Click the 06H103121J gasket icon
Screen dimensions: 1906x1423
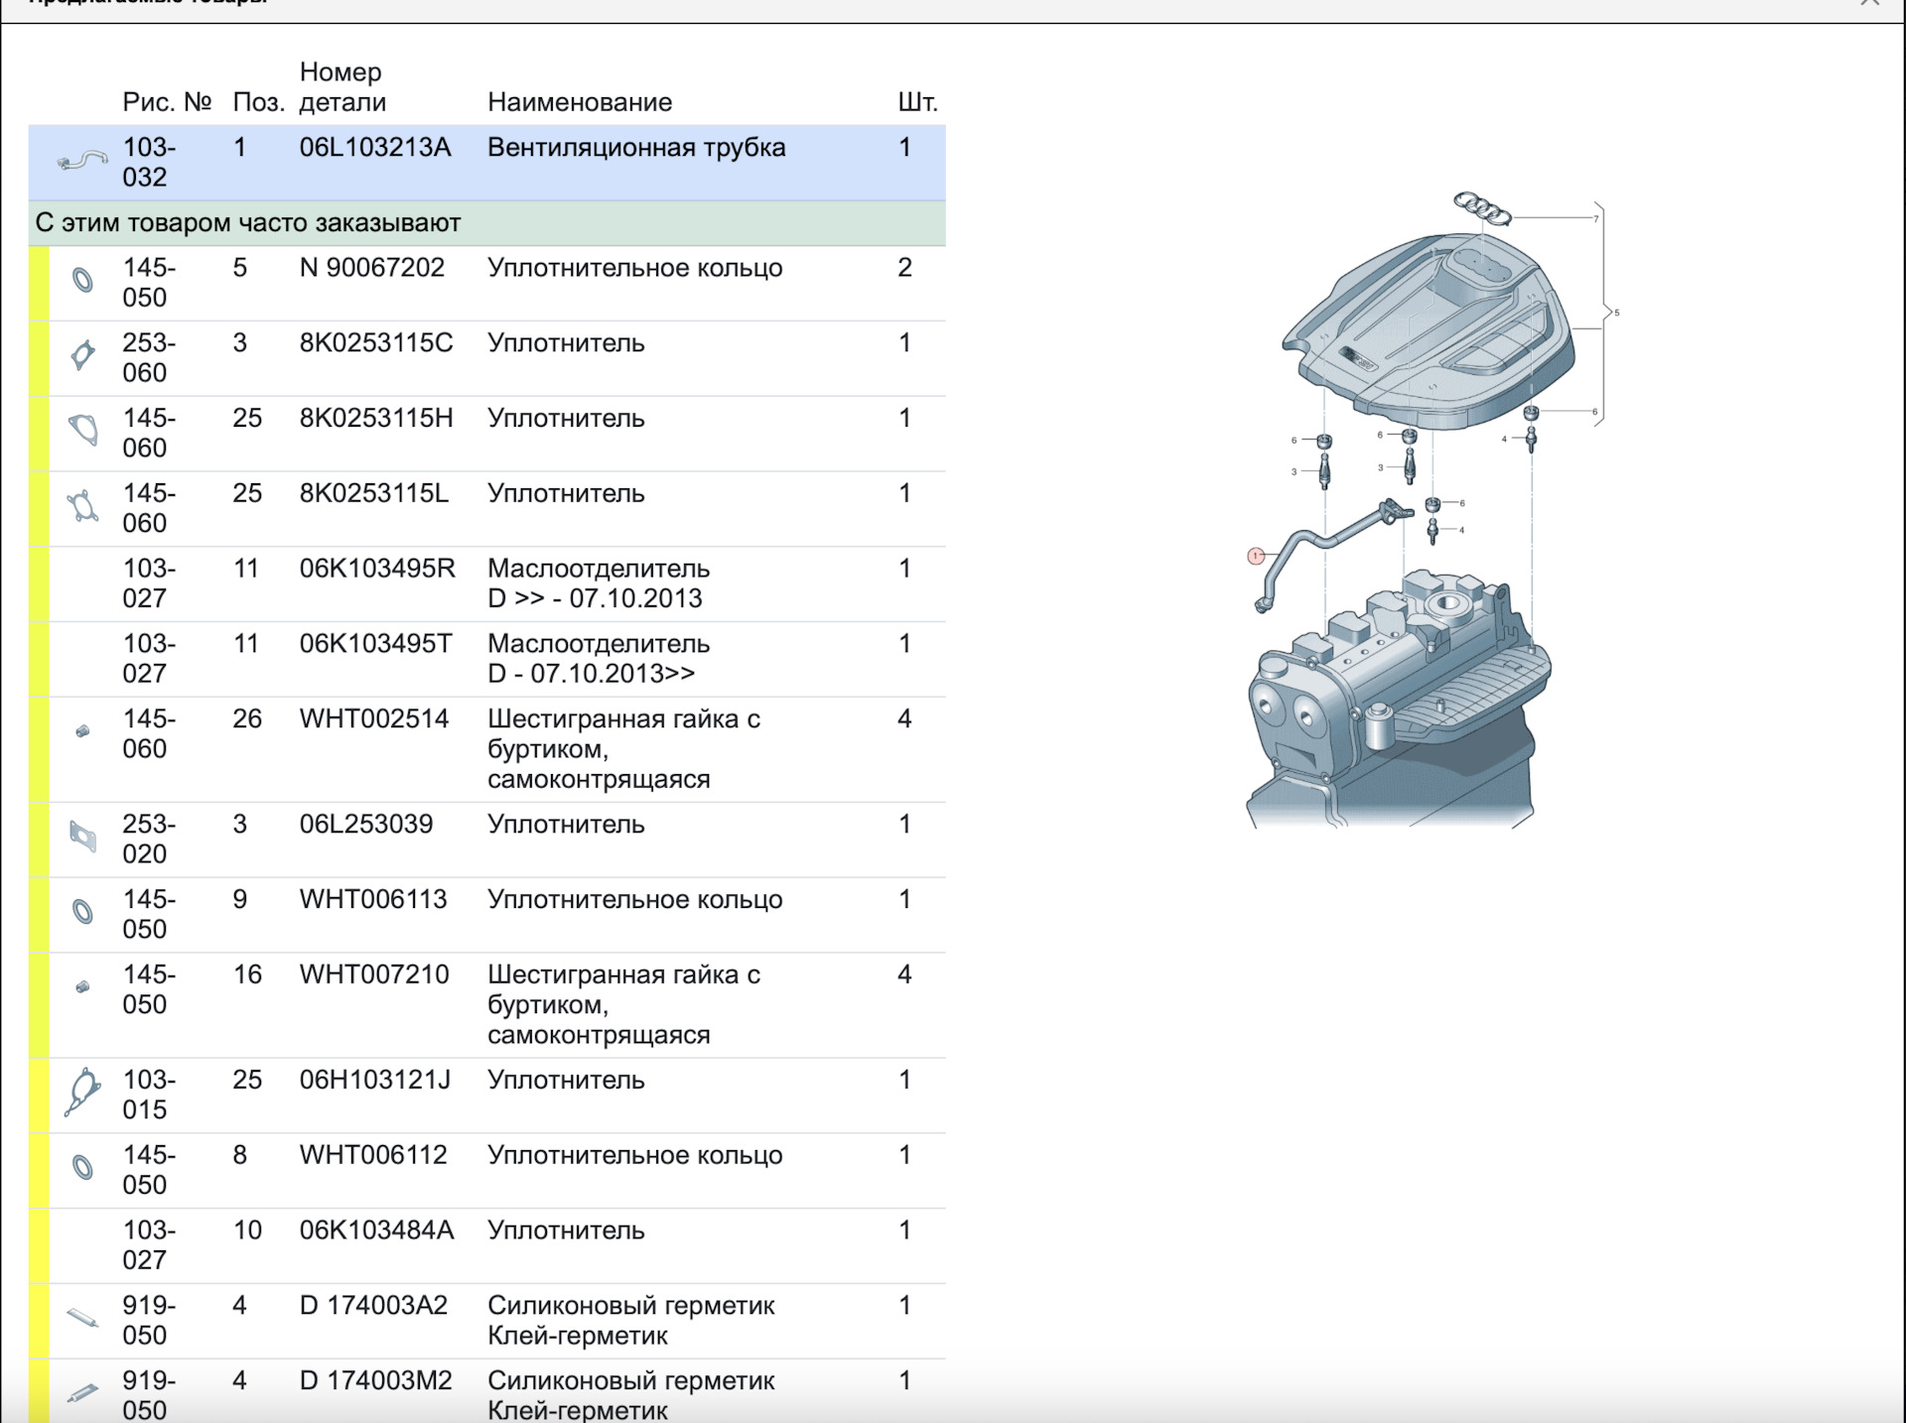coord(82,1092)
